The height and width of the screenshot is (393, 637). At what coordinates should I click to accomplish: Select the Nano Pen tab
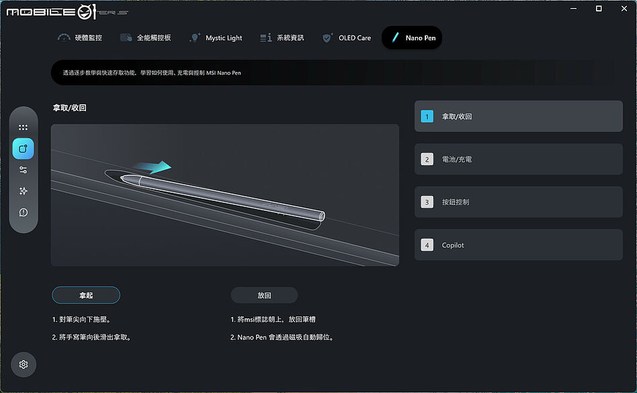412,38
